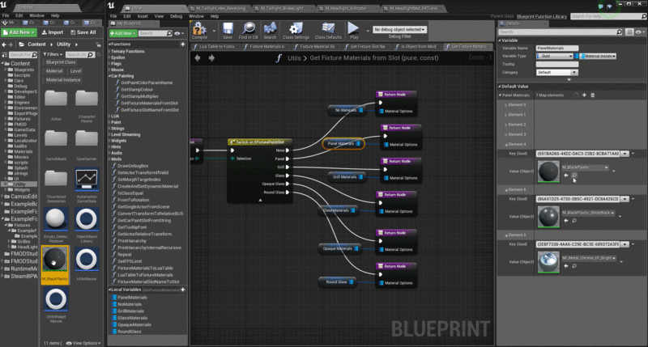Open the debug object dropdown
Viewport: 648px width, 347px height.
click(399, 30)
